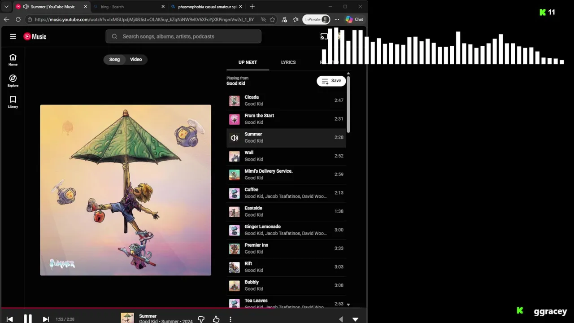Image resolution: width=574 pixels, height=323 pixels.
Task: Open the YouTube Music hamburger guide menu
Action: pos(13,36)
